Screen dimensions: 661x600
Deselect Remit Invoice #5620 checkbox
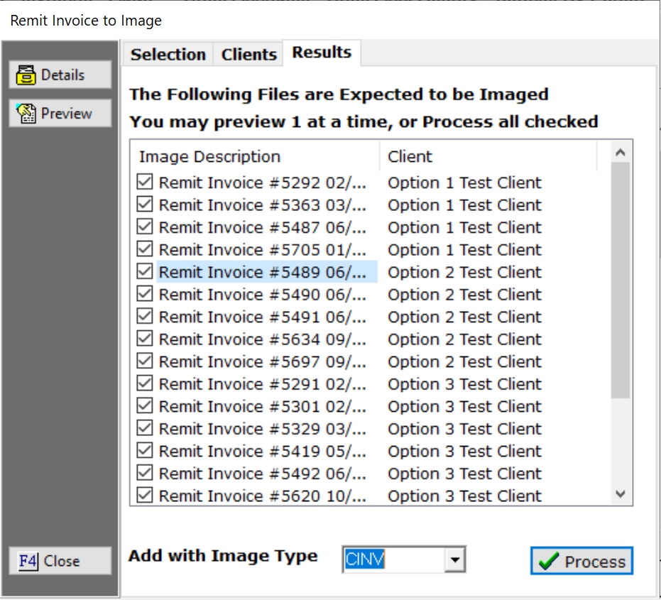(x=145, y=496)
